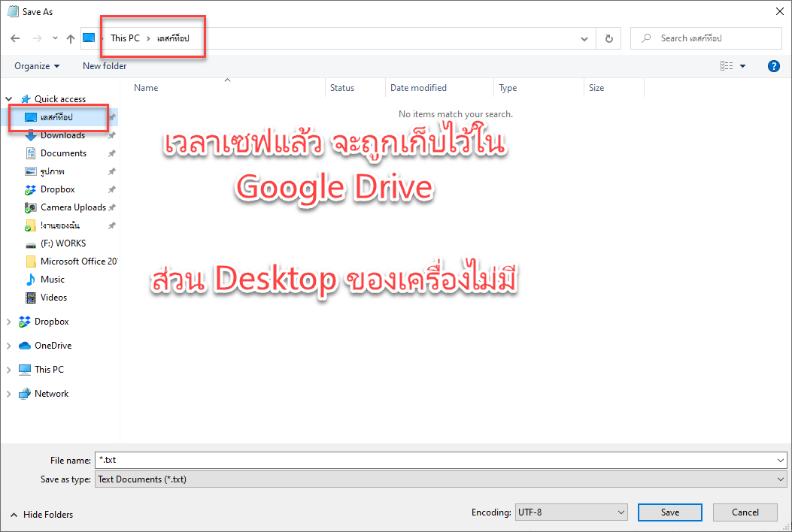Expand the Network node
Image resolution: width=792 pixels, height=532 pixels.
pyautogui.click(x=8, y=394)
